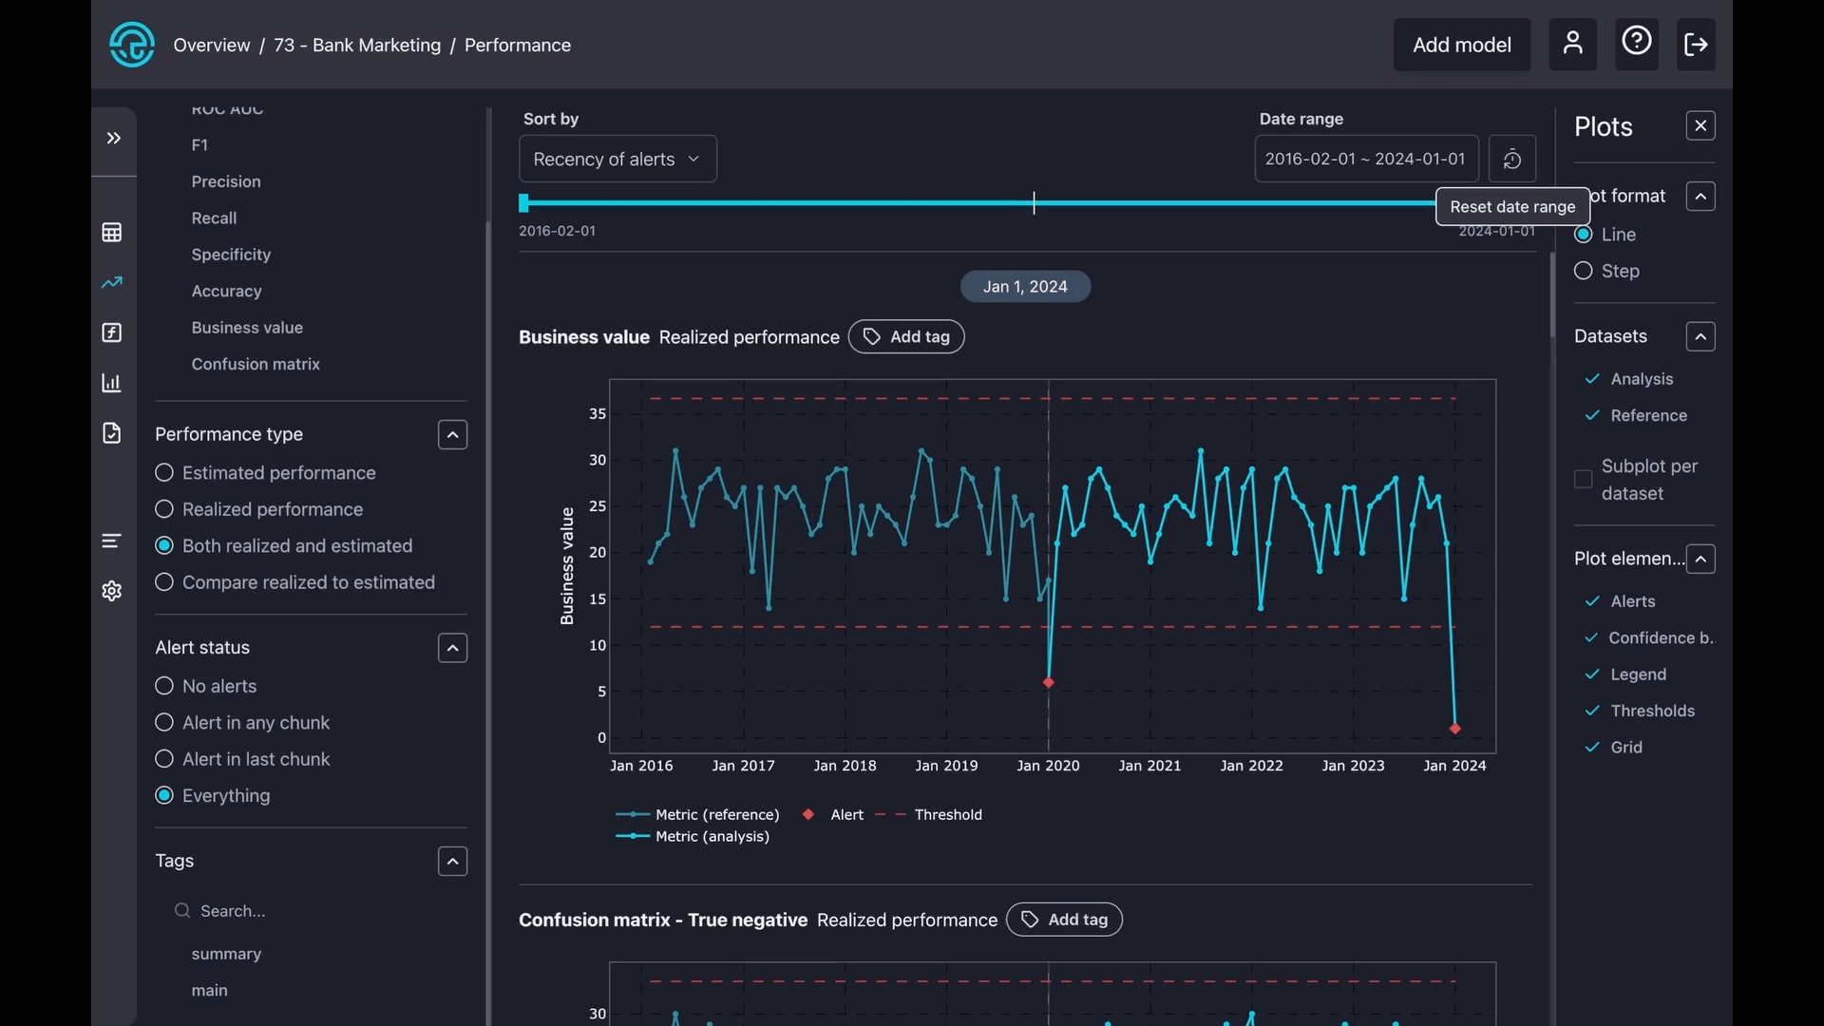Select Estimated performance radio option

(x=164, y=473)
